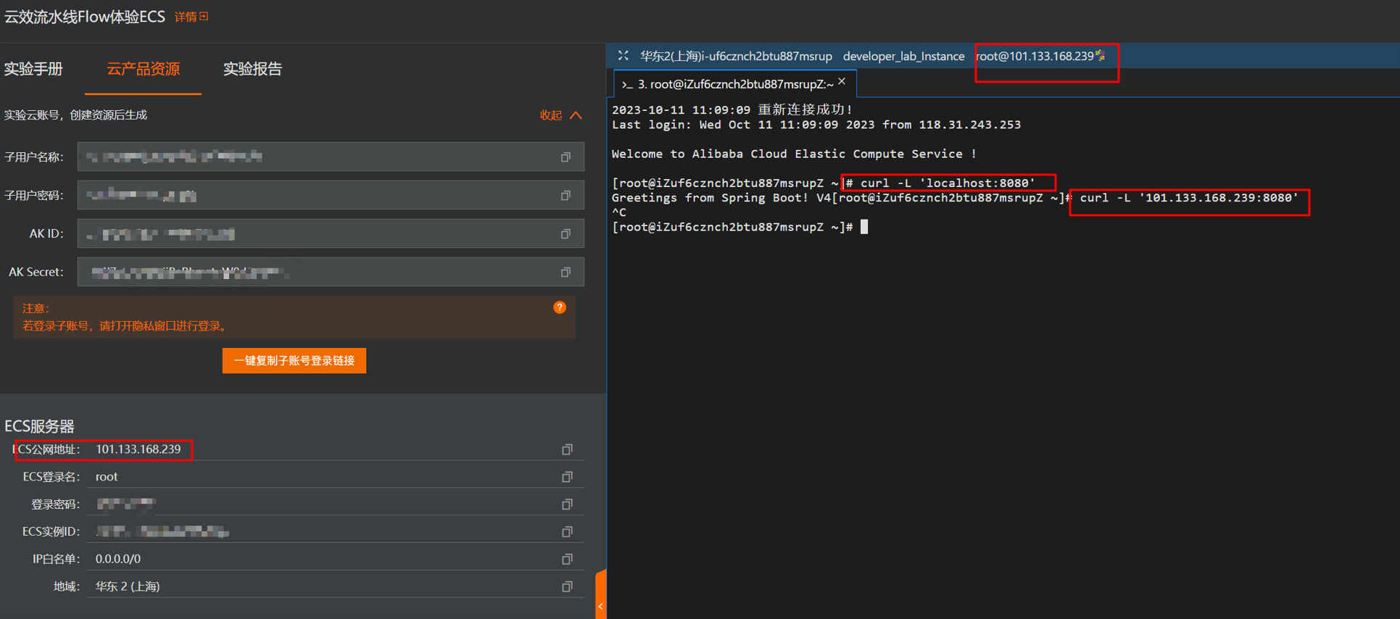The height and width of the screenshot is (619, 1400).
Task: Click the orange question mark help icon
Action: click(x=560, y=307)
